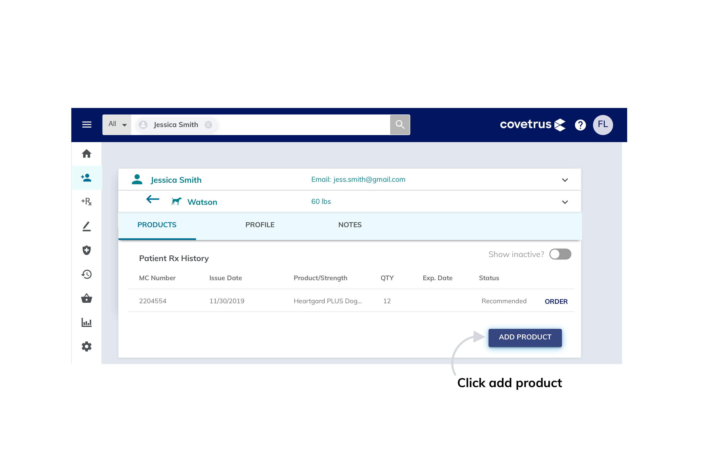Screen dimensions: 710x475
Task: Click ORDER link for Heartgard PLUS
Action: [x=556, y=302]
